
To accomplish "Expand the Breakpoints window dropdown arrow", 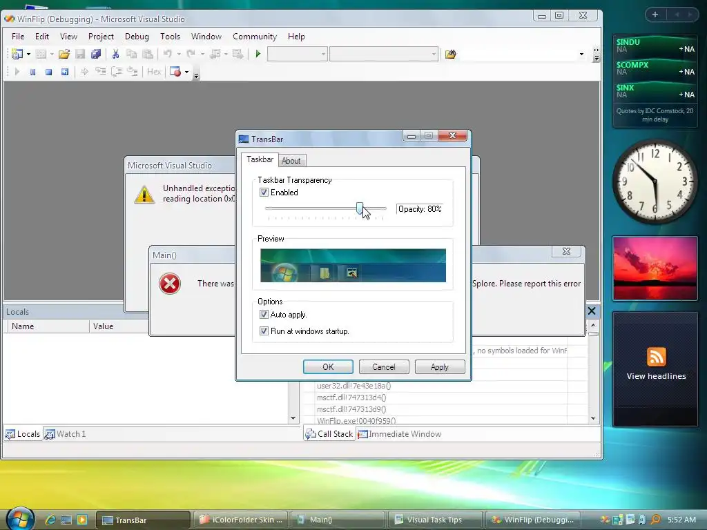I will 186,72.
